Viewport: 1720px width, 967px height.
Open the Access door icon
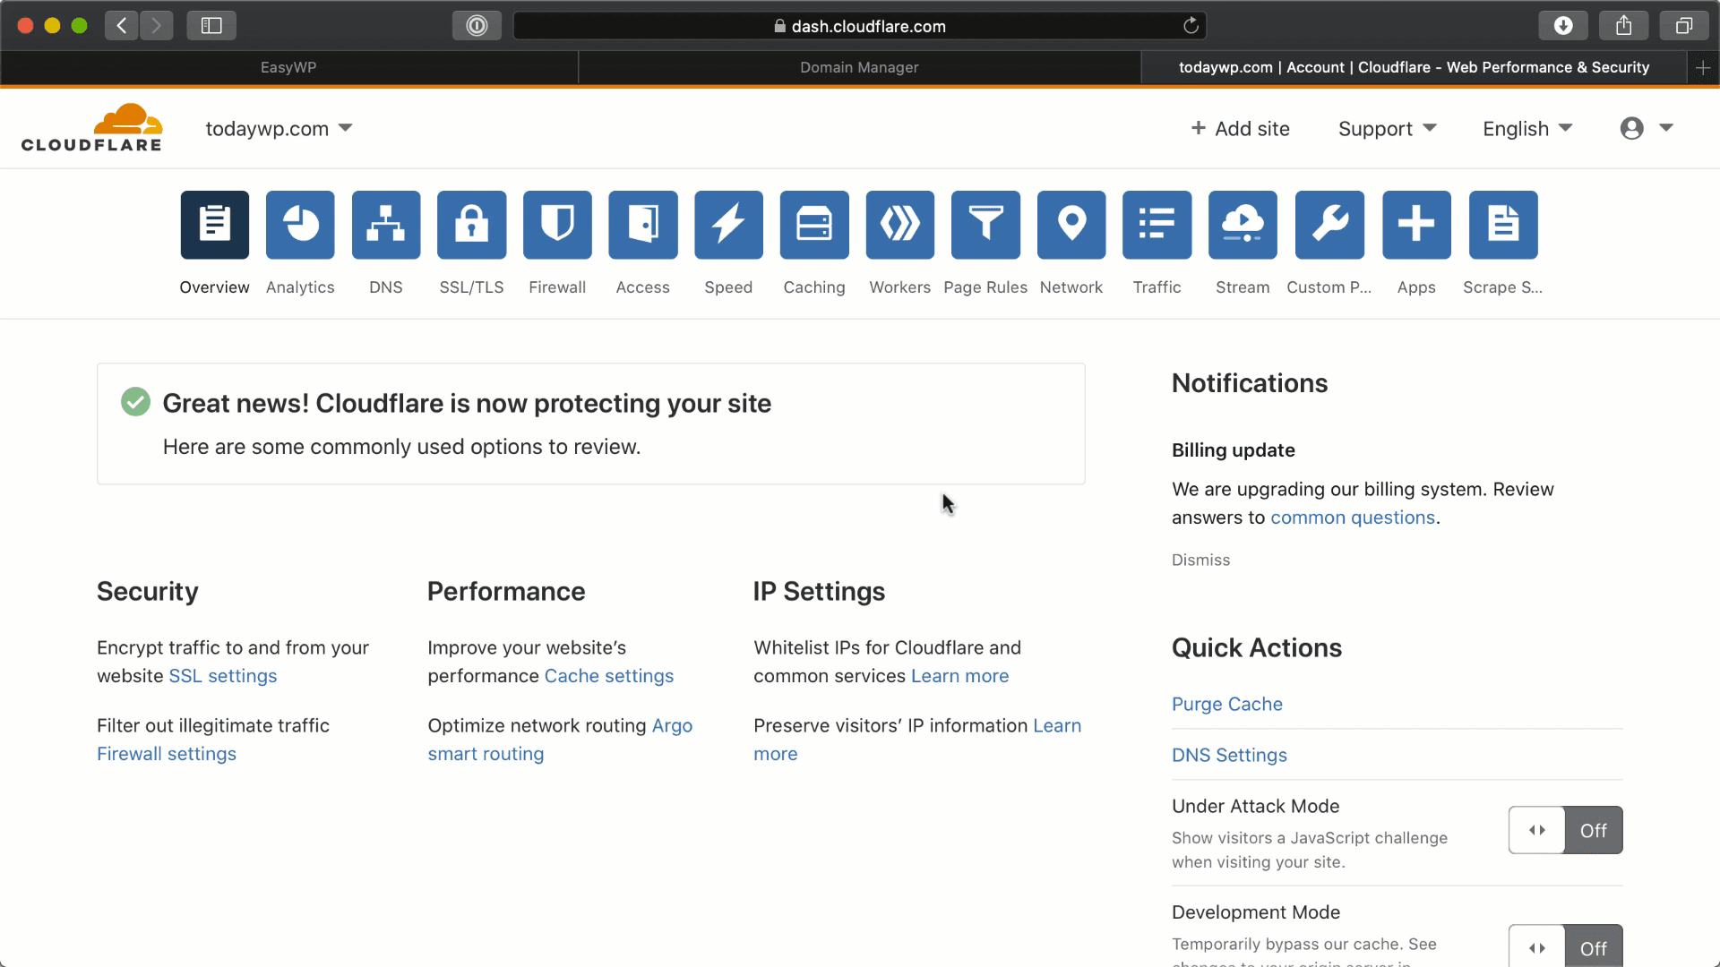click(643, 225)
